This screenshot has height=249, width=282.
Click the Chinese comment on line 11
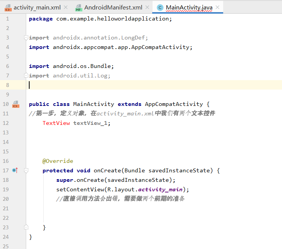click(x=122, y=113)
